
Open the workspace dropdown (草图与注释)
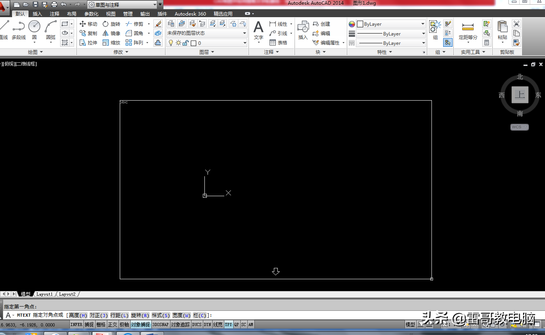pyautogui.click(x=122, y=4)
